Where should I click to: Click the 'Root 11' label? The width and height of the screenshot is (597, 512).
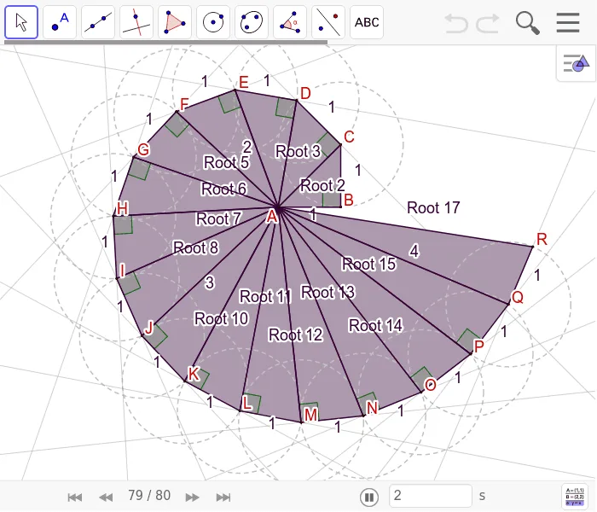click(266, 296)
